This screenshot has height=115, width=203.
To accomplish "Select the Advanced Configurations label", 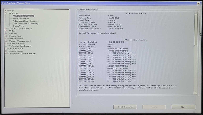I will [x=23, y=54].
